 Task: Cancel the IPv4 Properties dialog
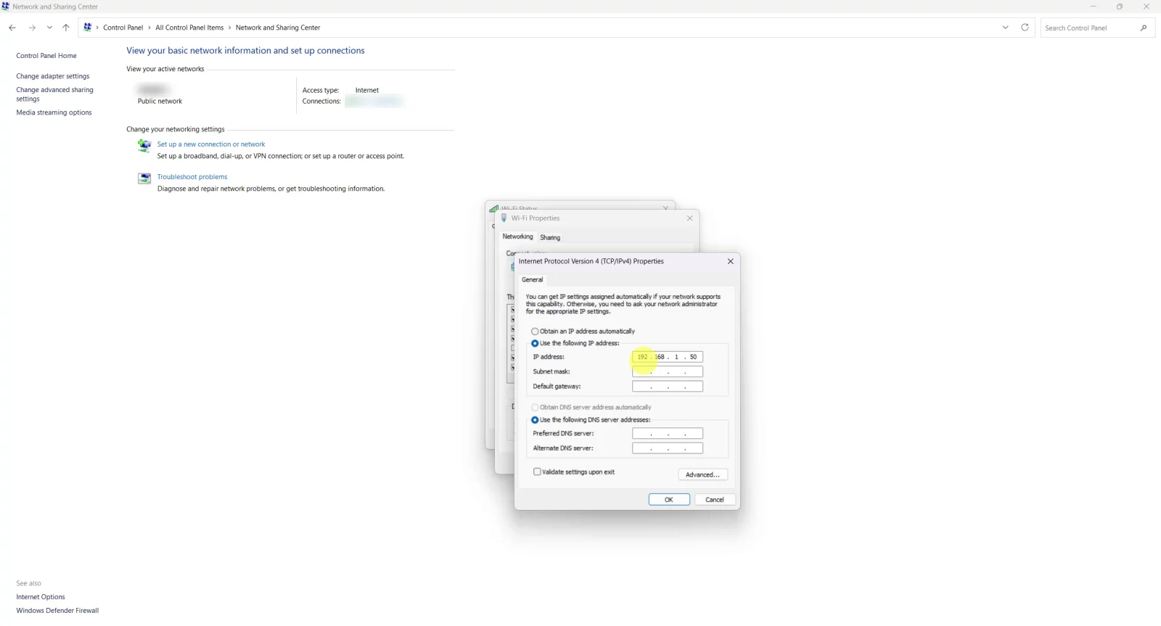coord(715,500)
